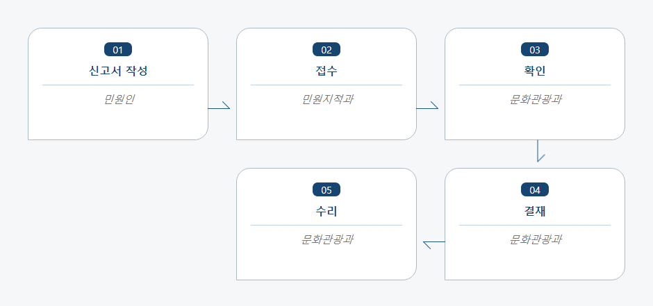Click the 04 step number badge
This screenshot has height=306, width=653.
535,189
